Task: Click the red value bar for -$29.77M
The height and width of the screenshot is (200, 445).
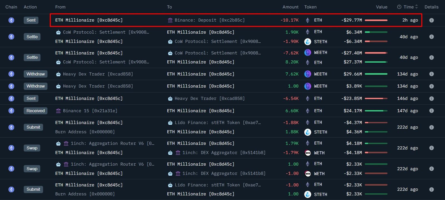Action: (376, 20)
